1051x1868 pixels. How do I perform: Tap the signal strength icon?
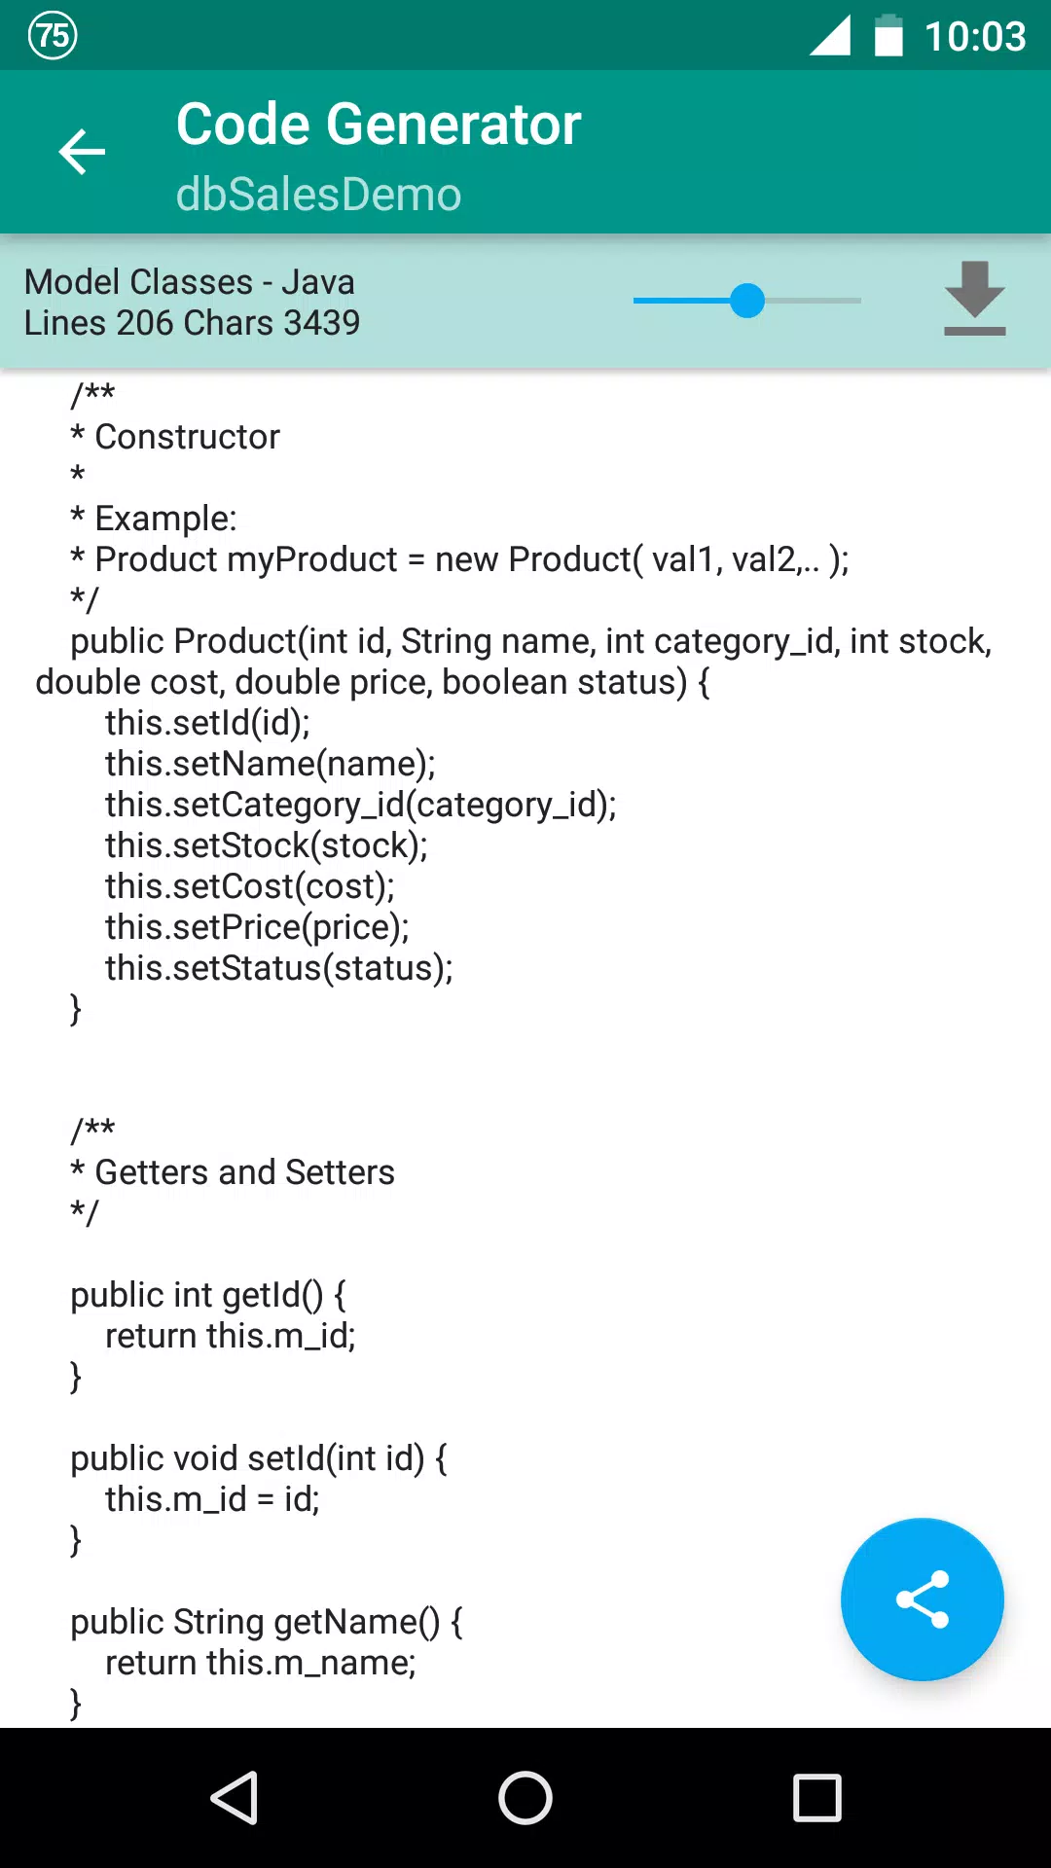click(x=830, y=35)
